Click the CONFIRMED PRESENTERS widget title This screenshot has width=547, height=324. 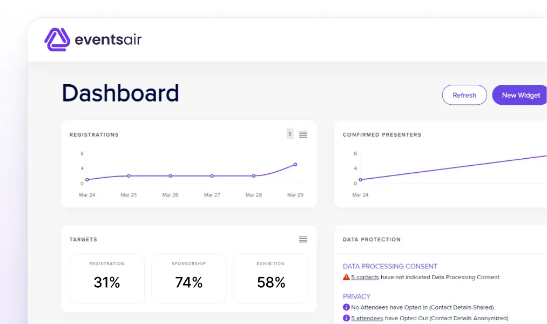[x=382, y=134]
